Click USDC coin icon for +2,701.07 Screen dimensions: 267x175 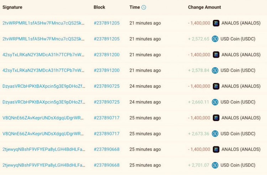215,165
